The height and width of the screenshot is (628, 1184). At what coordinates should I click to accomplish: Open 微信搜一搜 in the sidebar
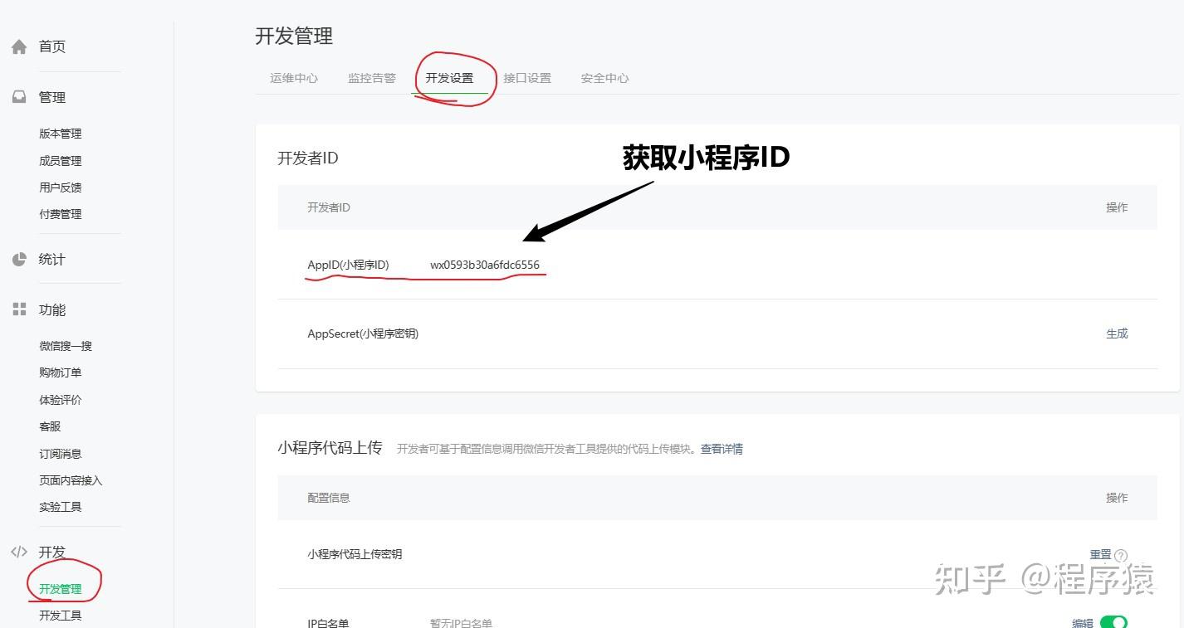point(66,346)
